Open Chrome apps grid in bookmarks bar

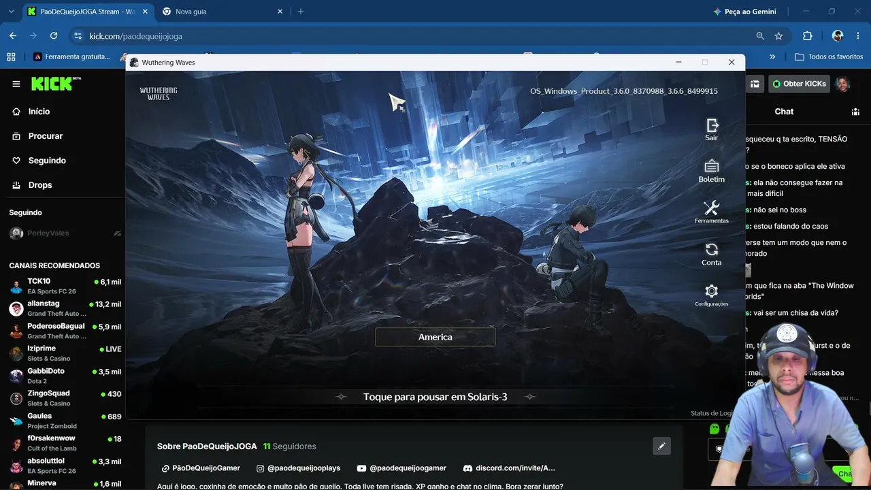[x=11, y=56]
